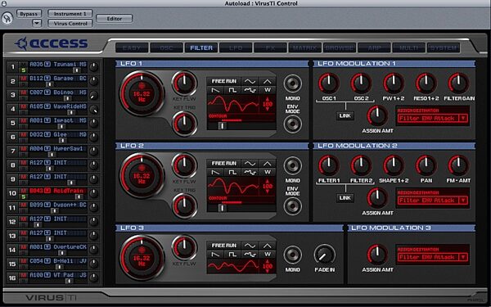Click the Access logo
Viewport: 491px width, 307px height.
51,43
